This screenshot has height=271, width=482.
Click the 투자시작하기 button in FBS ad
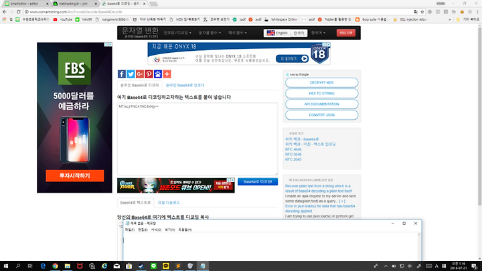[75, 176]
